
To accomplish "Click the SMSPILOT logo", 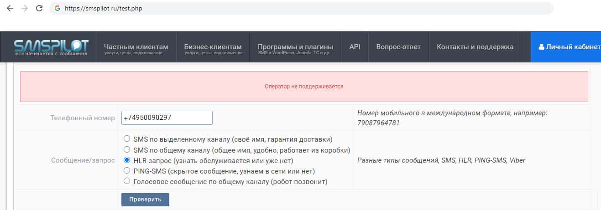I will coord(51,47).
